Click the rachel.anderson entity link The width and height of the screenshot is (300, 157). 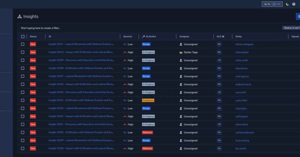(244, 133)
